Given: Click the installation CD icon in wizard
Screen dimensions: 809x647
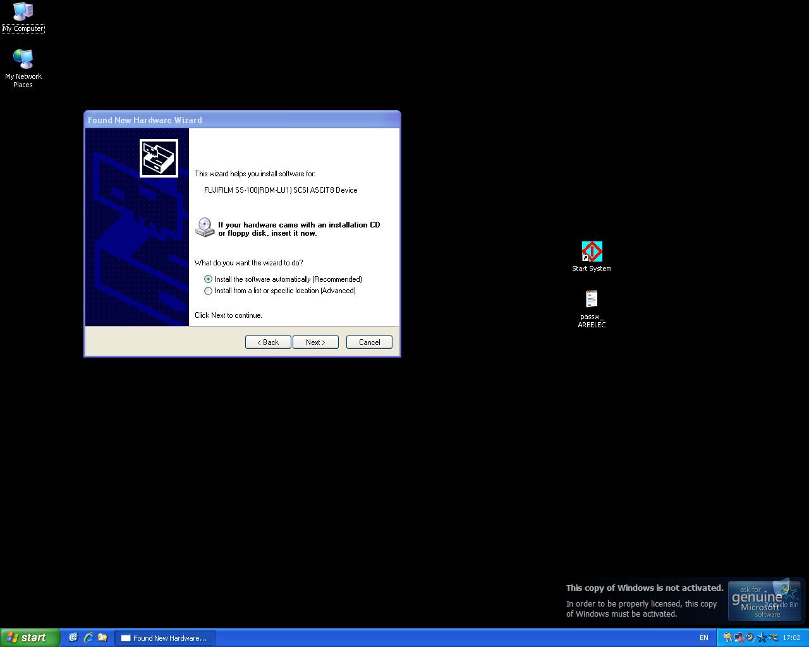Looking at the screenshot, I should [x=205, y=227].
